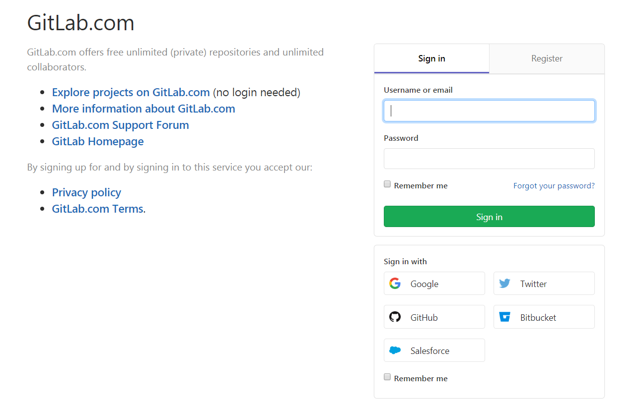Switch to the Register tab
Screen dimensions: 643x406
coord(547,58)
